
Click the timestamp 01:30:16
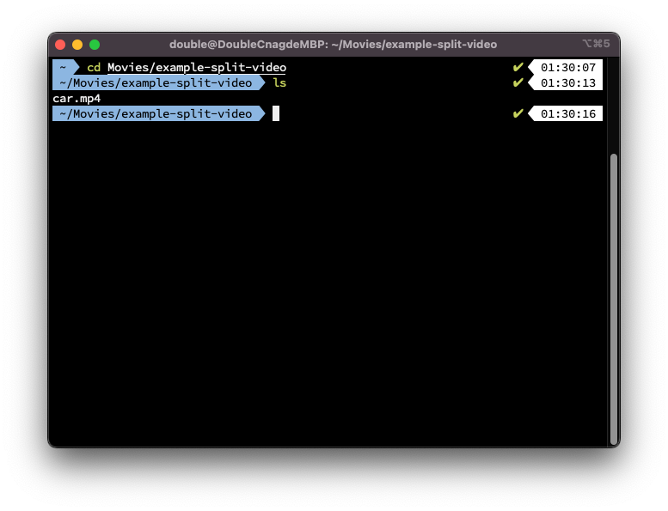[x=568, y=113]
